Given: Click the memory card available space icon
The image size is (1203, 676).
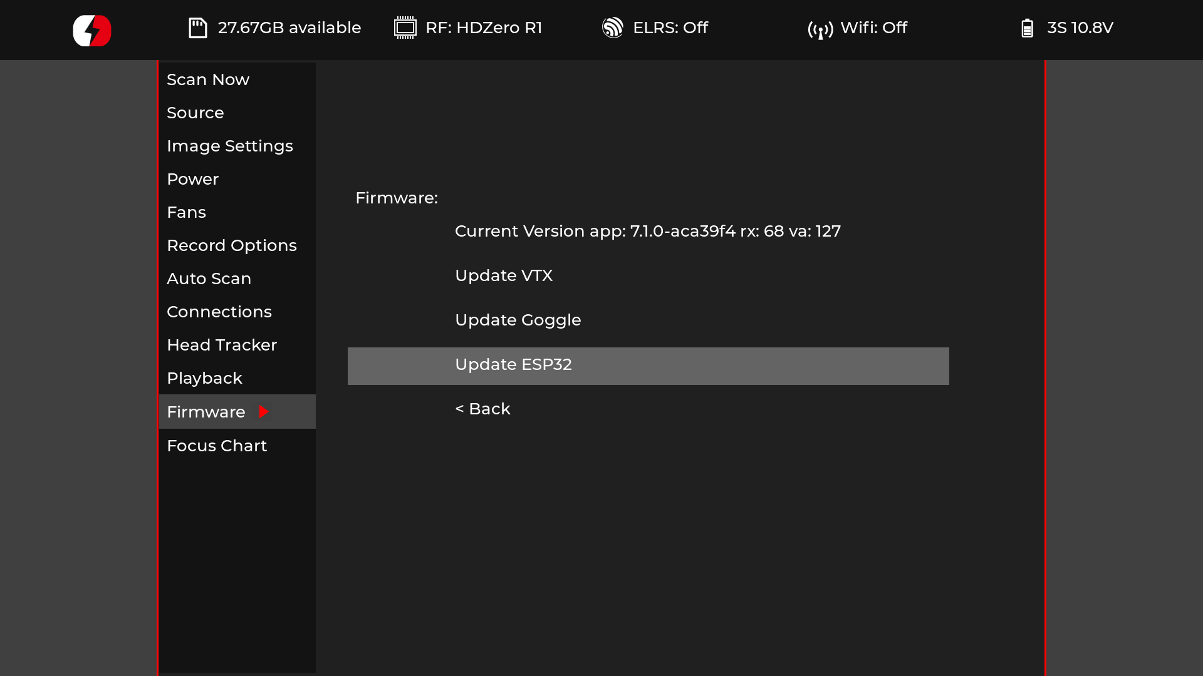Looking at the screenshot, I should (x=197, y=28).
